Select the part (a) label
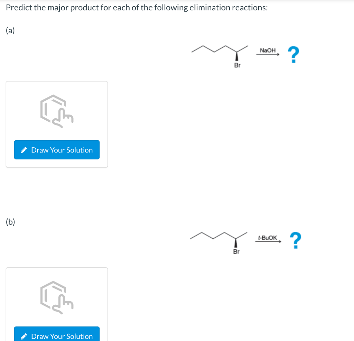 [x=10, y=30]
